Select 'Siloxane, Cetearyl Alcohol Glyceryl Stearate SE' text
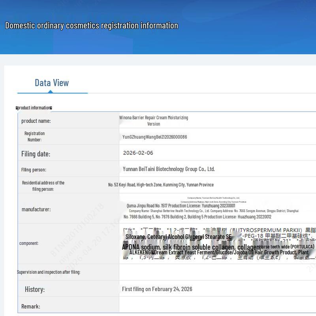This screenshot has height=316, width=316. 179,237
